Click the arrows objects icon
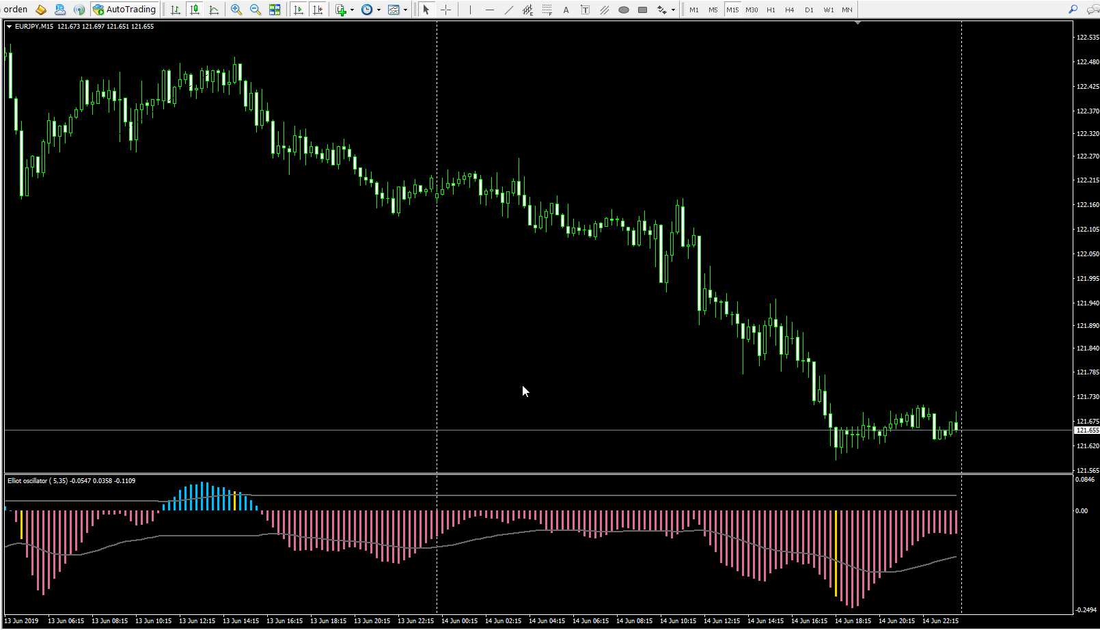This screenshot has height=630, width=1100. (661, 10)
